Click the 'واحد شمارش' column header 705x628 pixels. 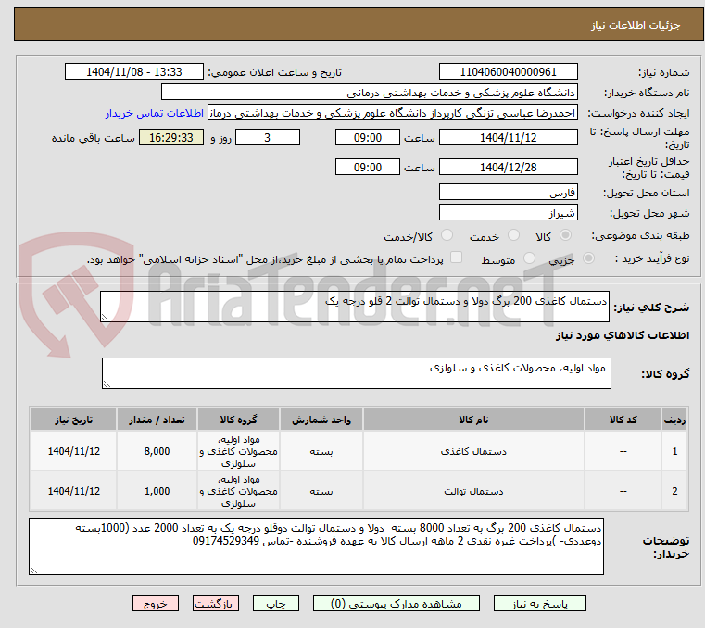pyautogui.click(x=321, y=420)
